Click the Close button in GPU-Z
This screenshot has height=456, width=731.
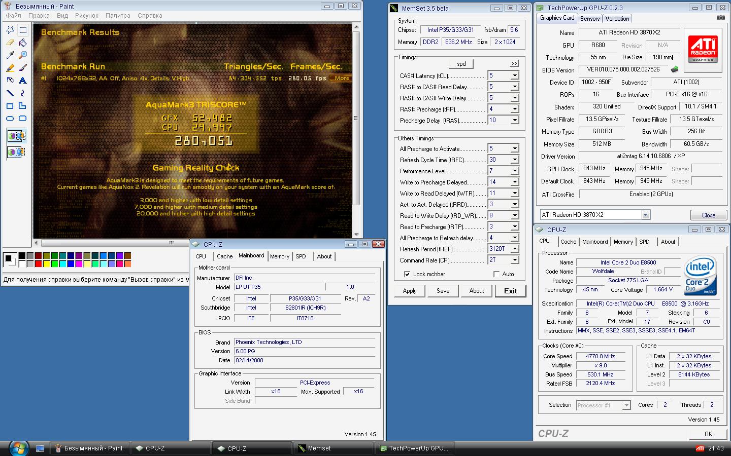pyautogui.click(x=708, y=215)
